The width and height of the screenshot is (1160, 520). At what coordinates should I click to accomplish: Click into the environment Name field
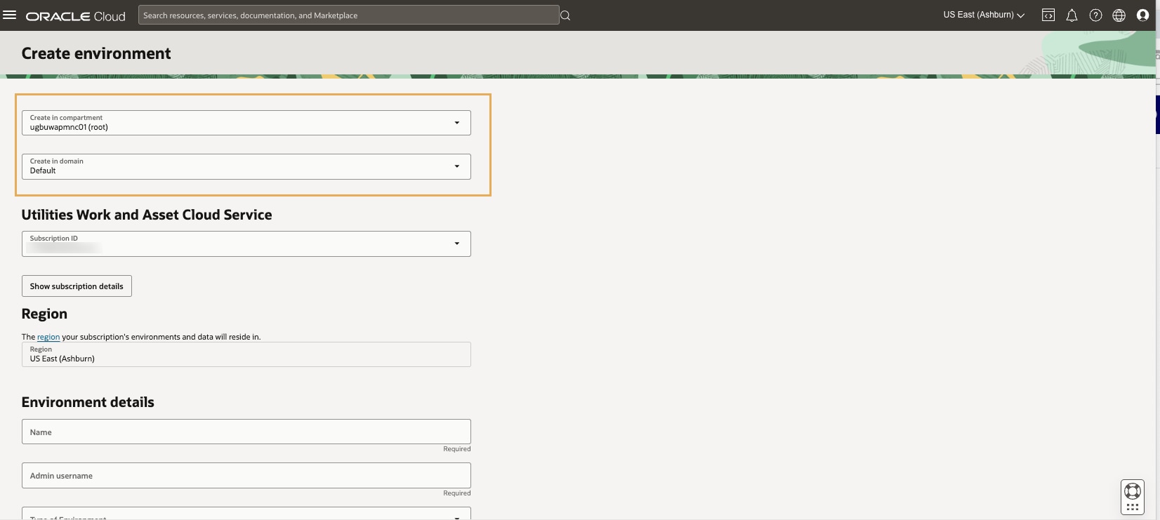tap(246, 432)
